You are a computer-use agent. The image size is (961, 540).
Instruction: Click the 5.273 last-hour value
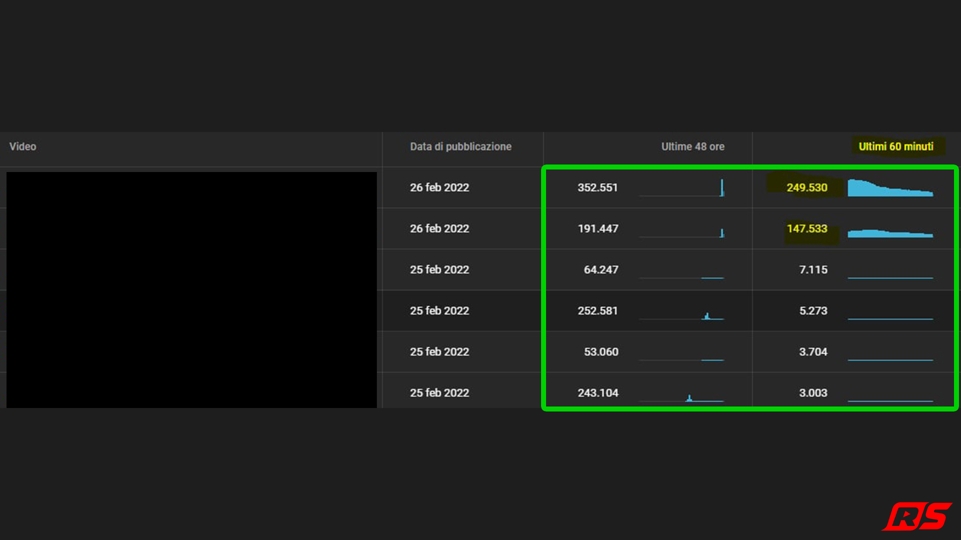click(813, 310)
